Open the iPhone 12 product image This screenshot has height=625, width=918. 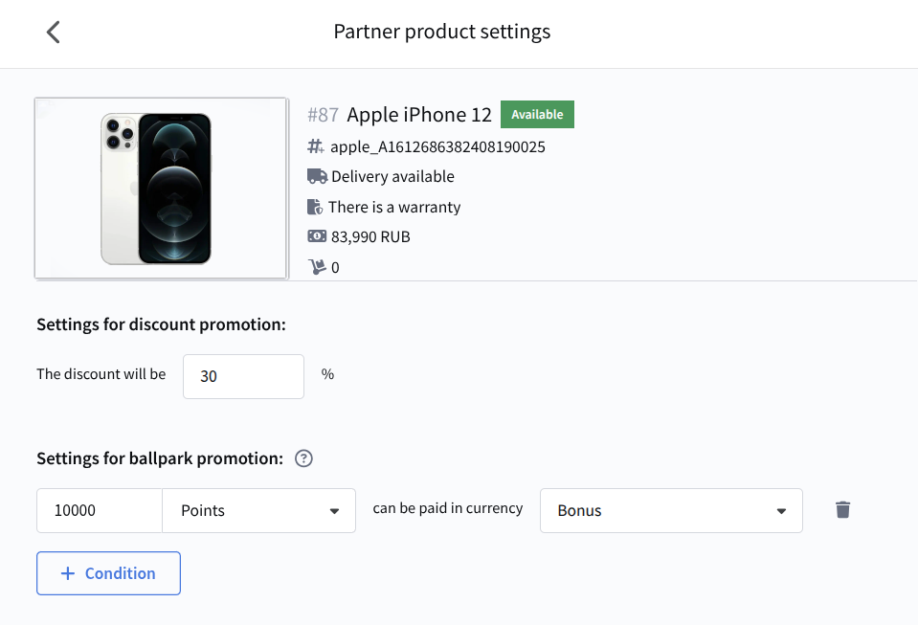pos(161,189)
